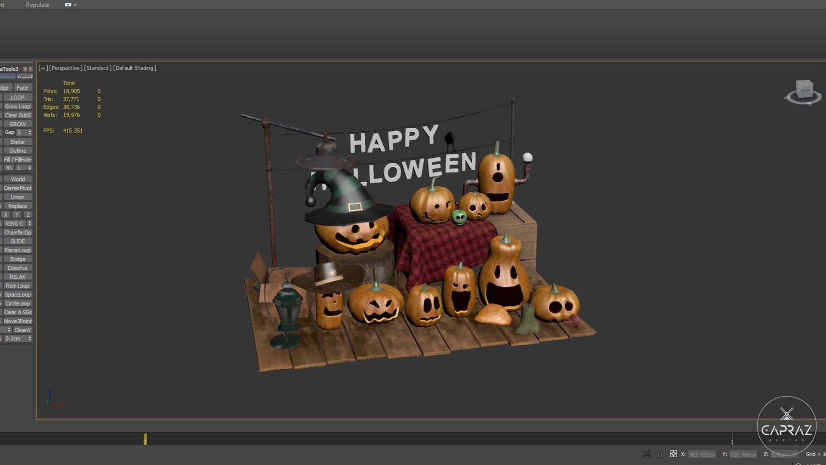Click the RELAX button
The width and height of the screenshot is (826, 465).
point(18,277)
